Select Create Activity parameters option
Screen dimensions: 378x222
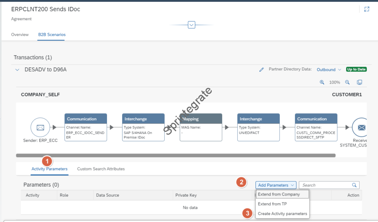[282, 214]
